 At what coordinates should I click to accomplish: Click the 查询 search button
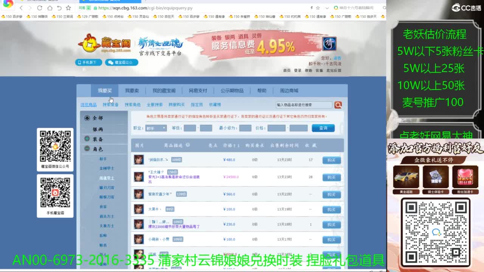point(323,128)
